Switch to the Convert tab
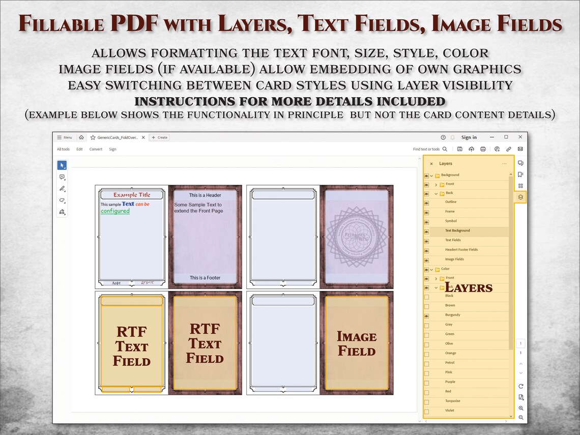The height and width of the screenshot is (435, 580). [x=96, y=149]
